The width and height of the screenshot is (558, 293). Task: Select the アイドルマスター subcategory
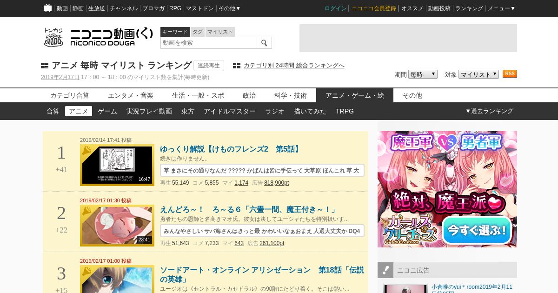click(230, 111)
